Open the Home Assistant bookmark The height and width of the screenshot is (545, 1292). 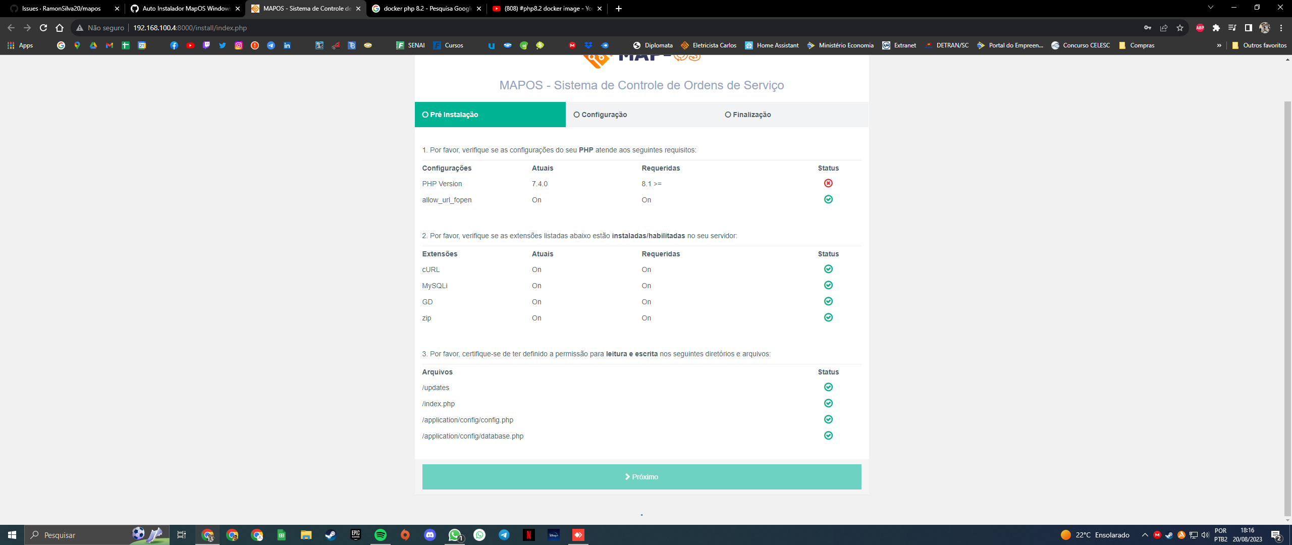[x=772, y=45]
